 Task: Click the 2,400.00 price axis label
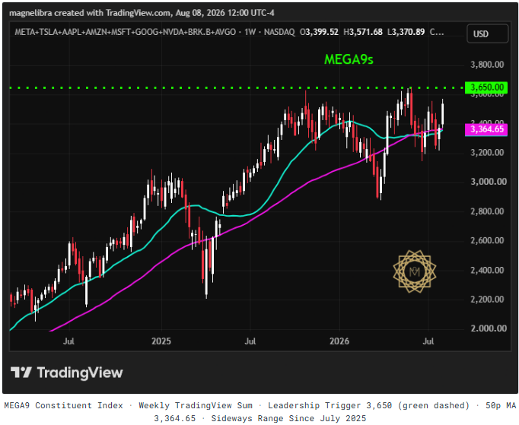coord(487,270)
